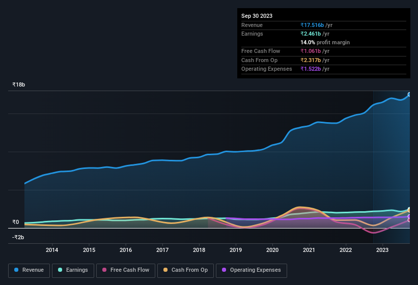Click the 2018 x-axis label
418x285 pixels.
[199, 250]
